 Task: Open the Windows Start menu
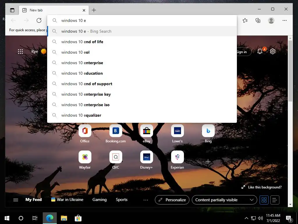(x=7, y=218)
